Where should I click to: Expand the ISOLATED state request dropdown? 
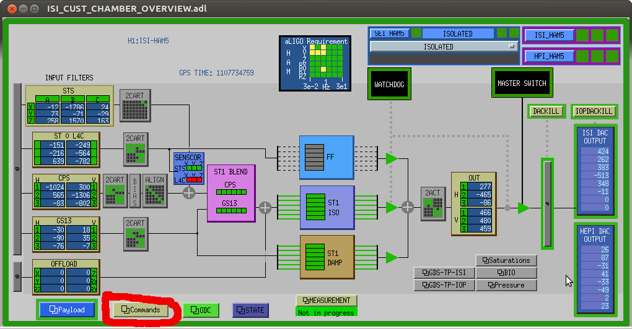(x=444, y=46)
